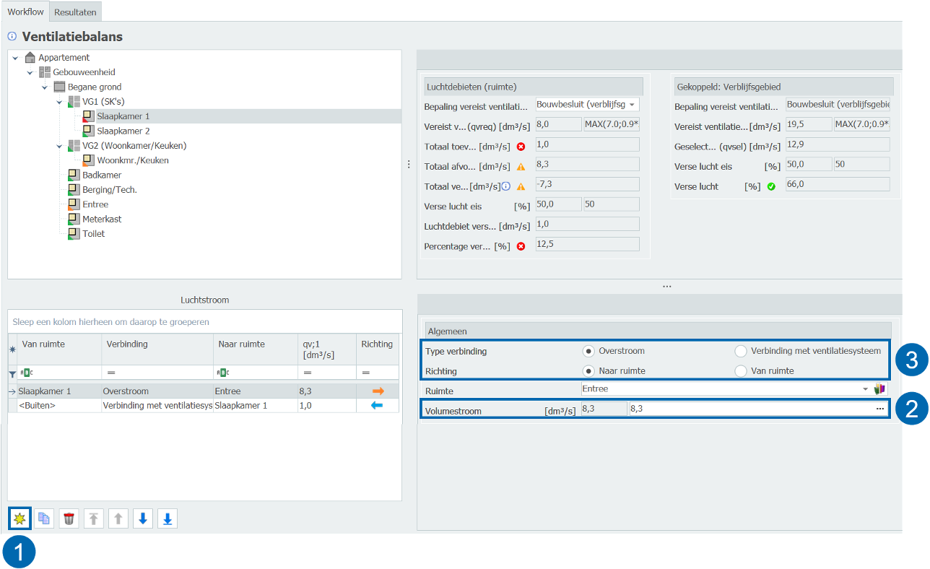Screen dimensions: 930x569
Task: Move the selected row to the bottom
Action: 167,518
